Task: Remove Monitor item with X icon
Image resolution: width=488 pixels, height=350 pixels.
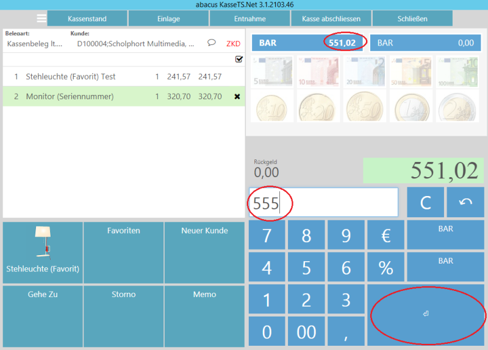Action: pos(237,96)
